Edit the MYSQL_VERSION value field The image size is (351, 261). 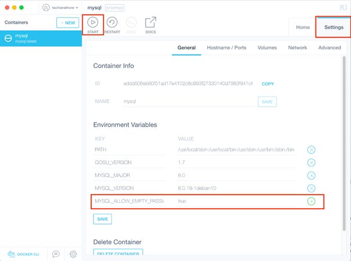[236, 188]
